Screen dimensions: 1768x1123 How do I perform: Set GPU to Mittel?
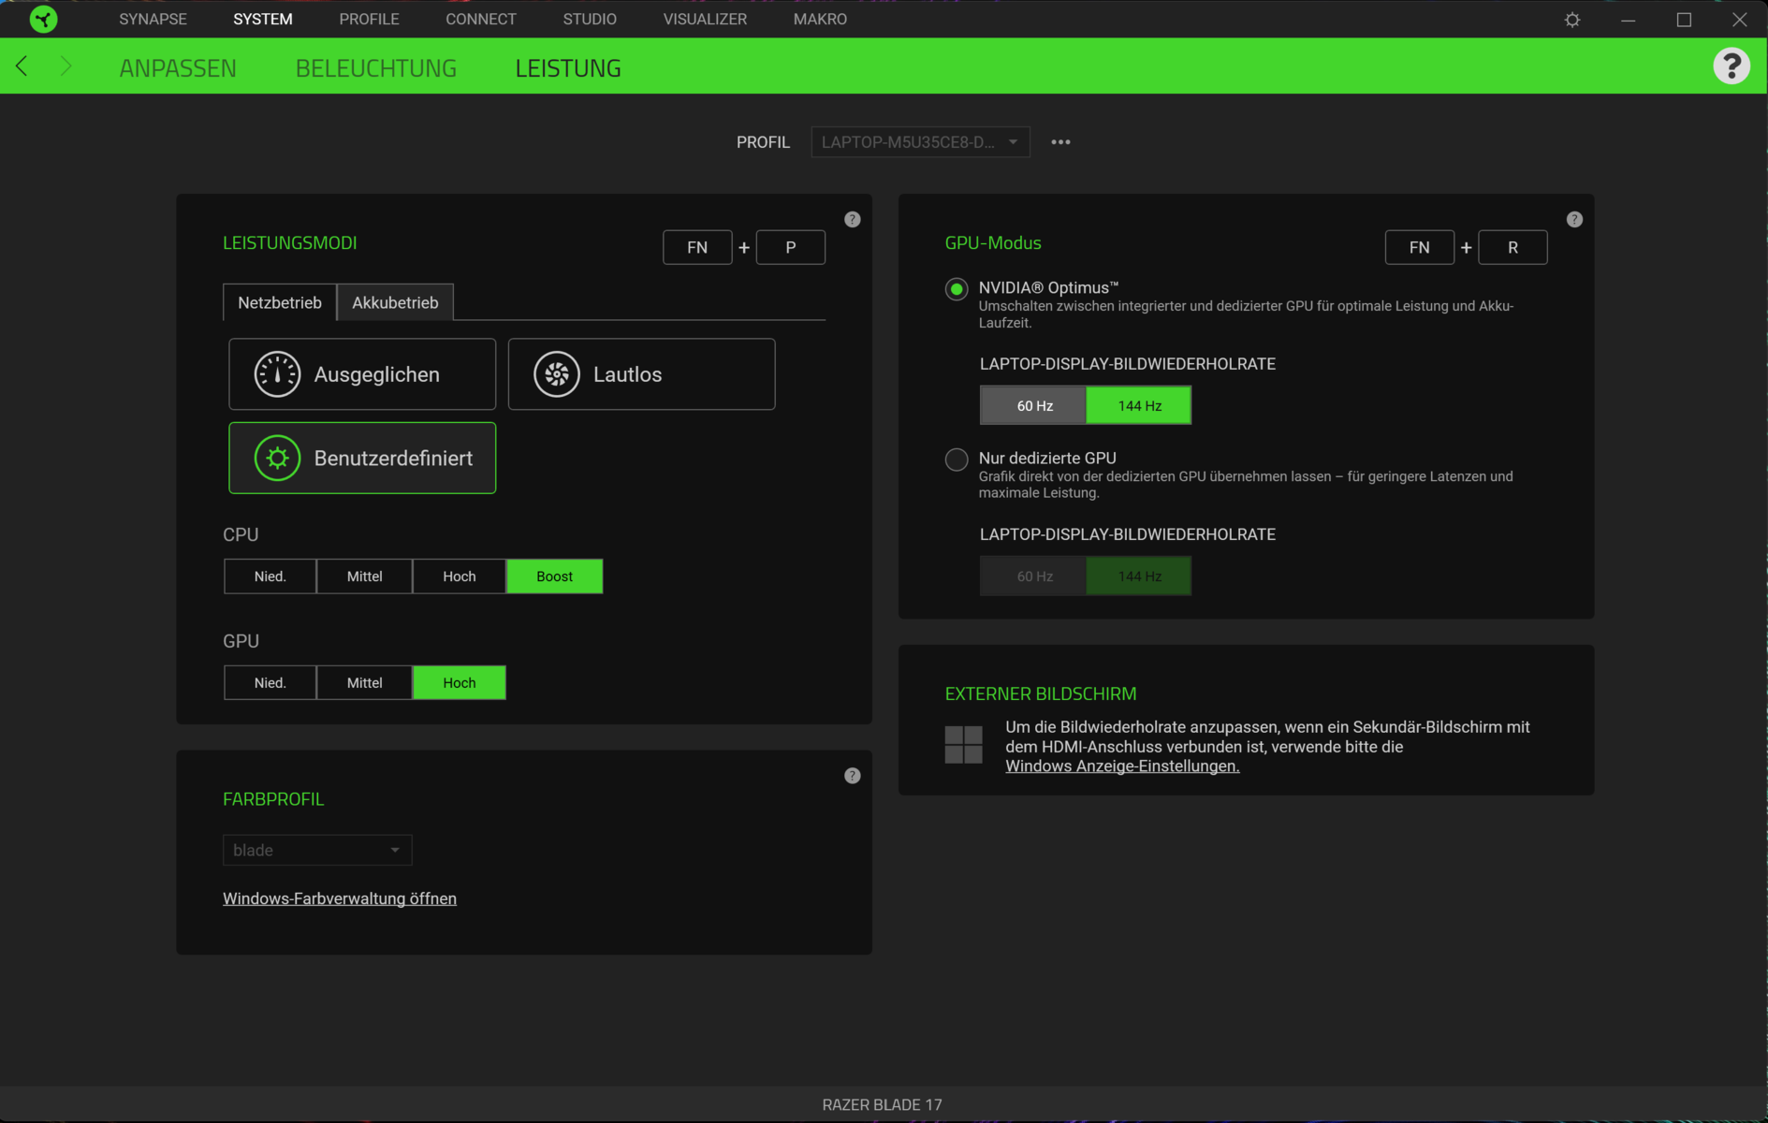(x=364, y=683)
